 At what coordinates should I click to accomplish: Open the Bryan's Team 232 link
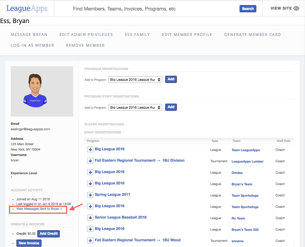(x=245, y=230)
